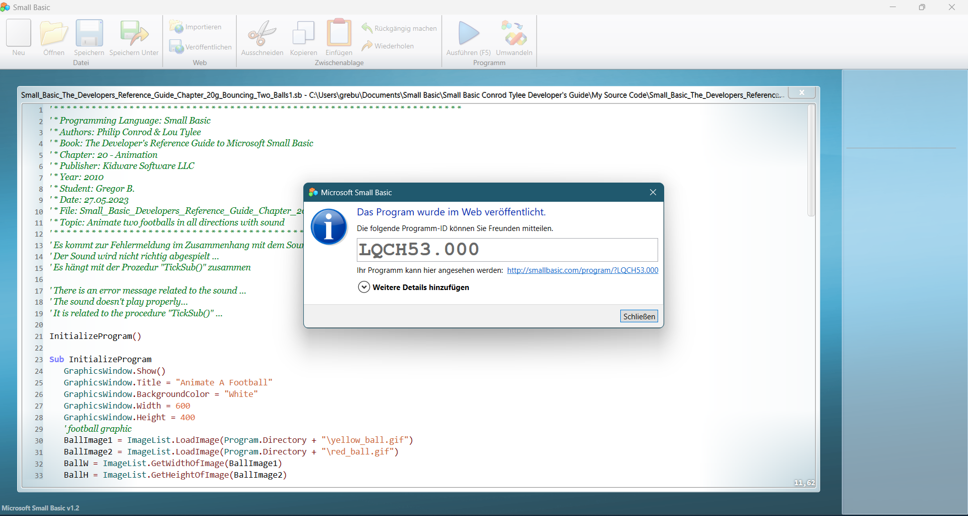Click Microsoft Small Basic v1.2 status text
Image resolution: width=968 pixels, height=516 pixels.
[40, 508]
